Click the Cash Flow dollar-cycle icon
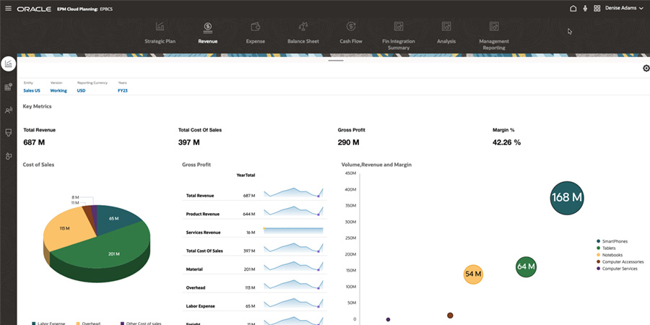This screenshot has height=325, width=650. pyautogui.click(x=351, y=27)
